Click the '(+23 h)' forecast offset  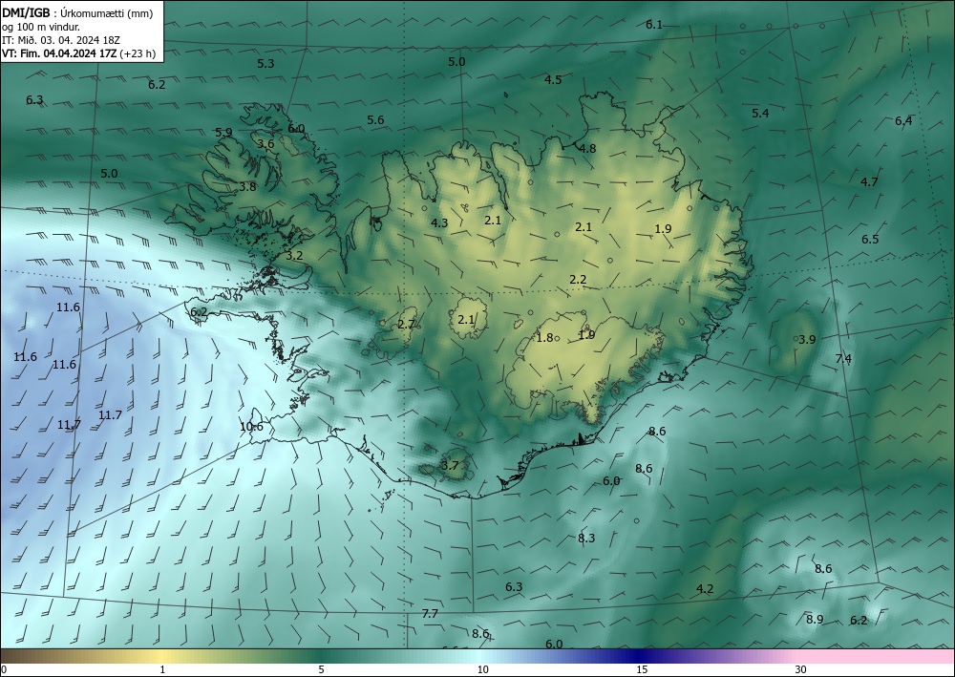pos(138,53)
